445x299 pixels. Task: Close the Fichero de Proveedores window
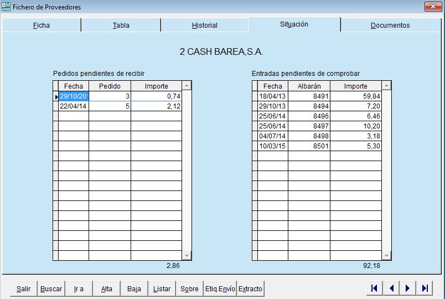(432, 7)
